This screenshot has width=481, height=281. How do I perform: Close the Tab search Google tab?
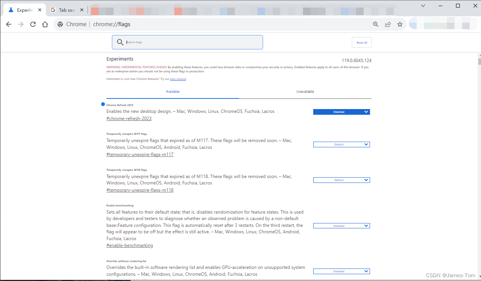click(82, 10)
